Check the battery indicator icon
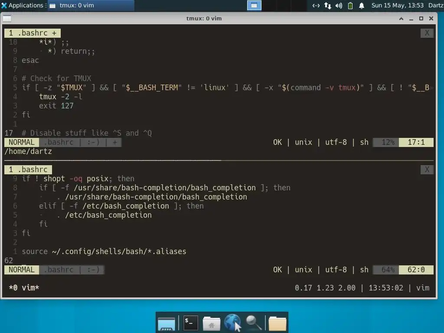Screen dimensions: 444x333 pyautogui.click(x=350, y=5)
